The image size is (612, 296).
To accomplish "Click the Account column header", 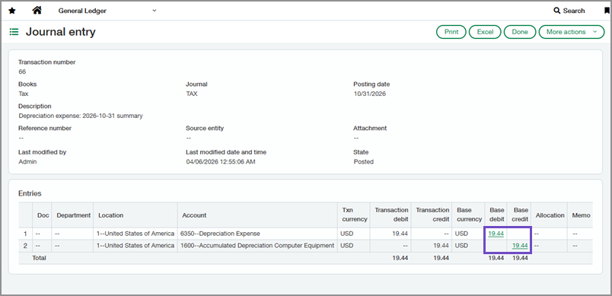I will (x=257, y=215).
